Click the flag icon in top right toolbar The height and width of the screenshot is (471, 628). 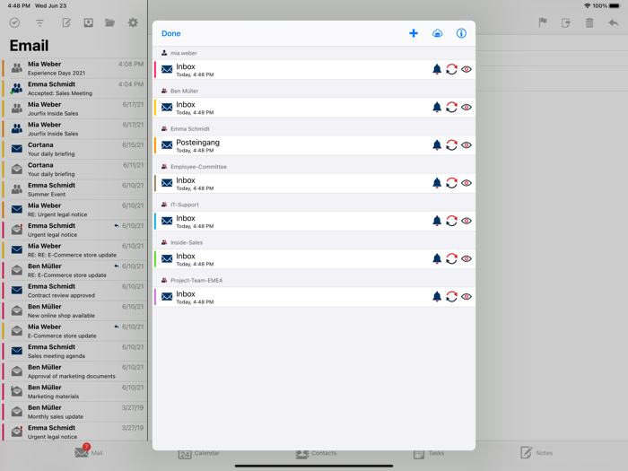click(x=543, y=22)
